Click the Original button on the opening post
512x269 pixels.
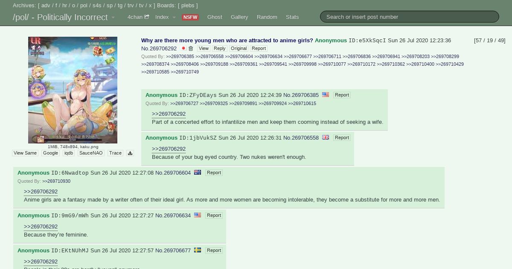[239, 49]
